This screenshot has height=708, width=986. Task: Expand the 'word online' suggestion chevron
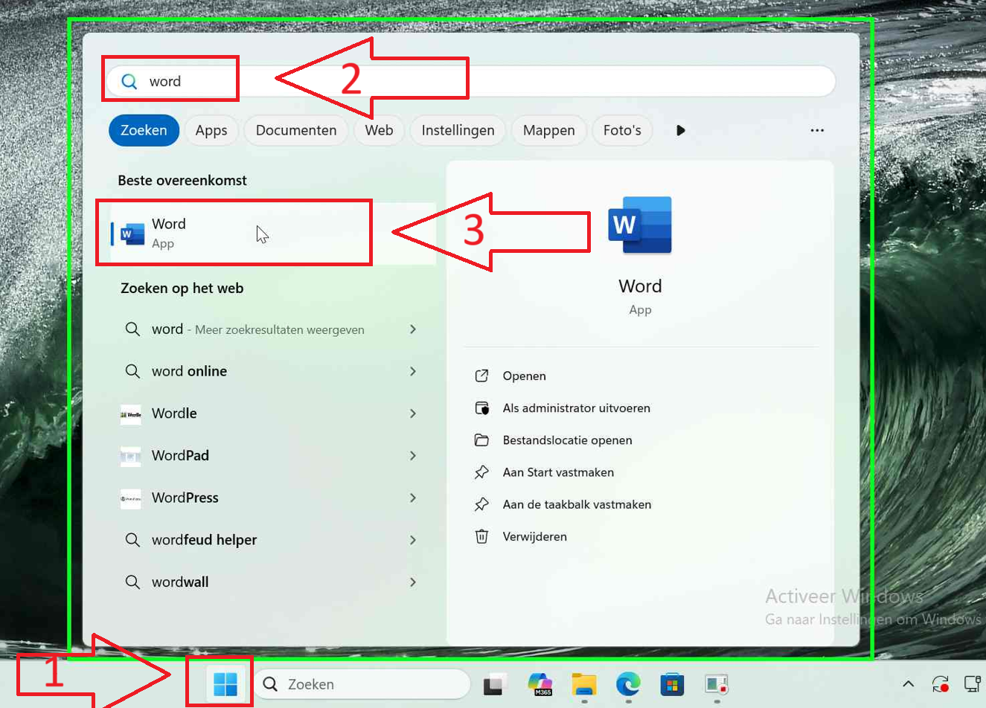tap(413, 371)
